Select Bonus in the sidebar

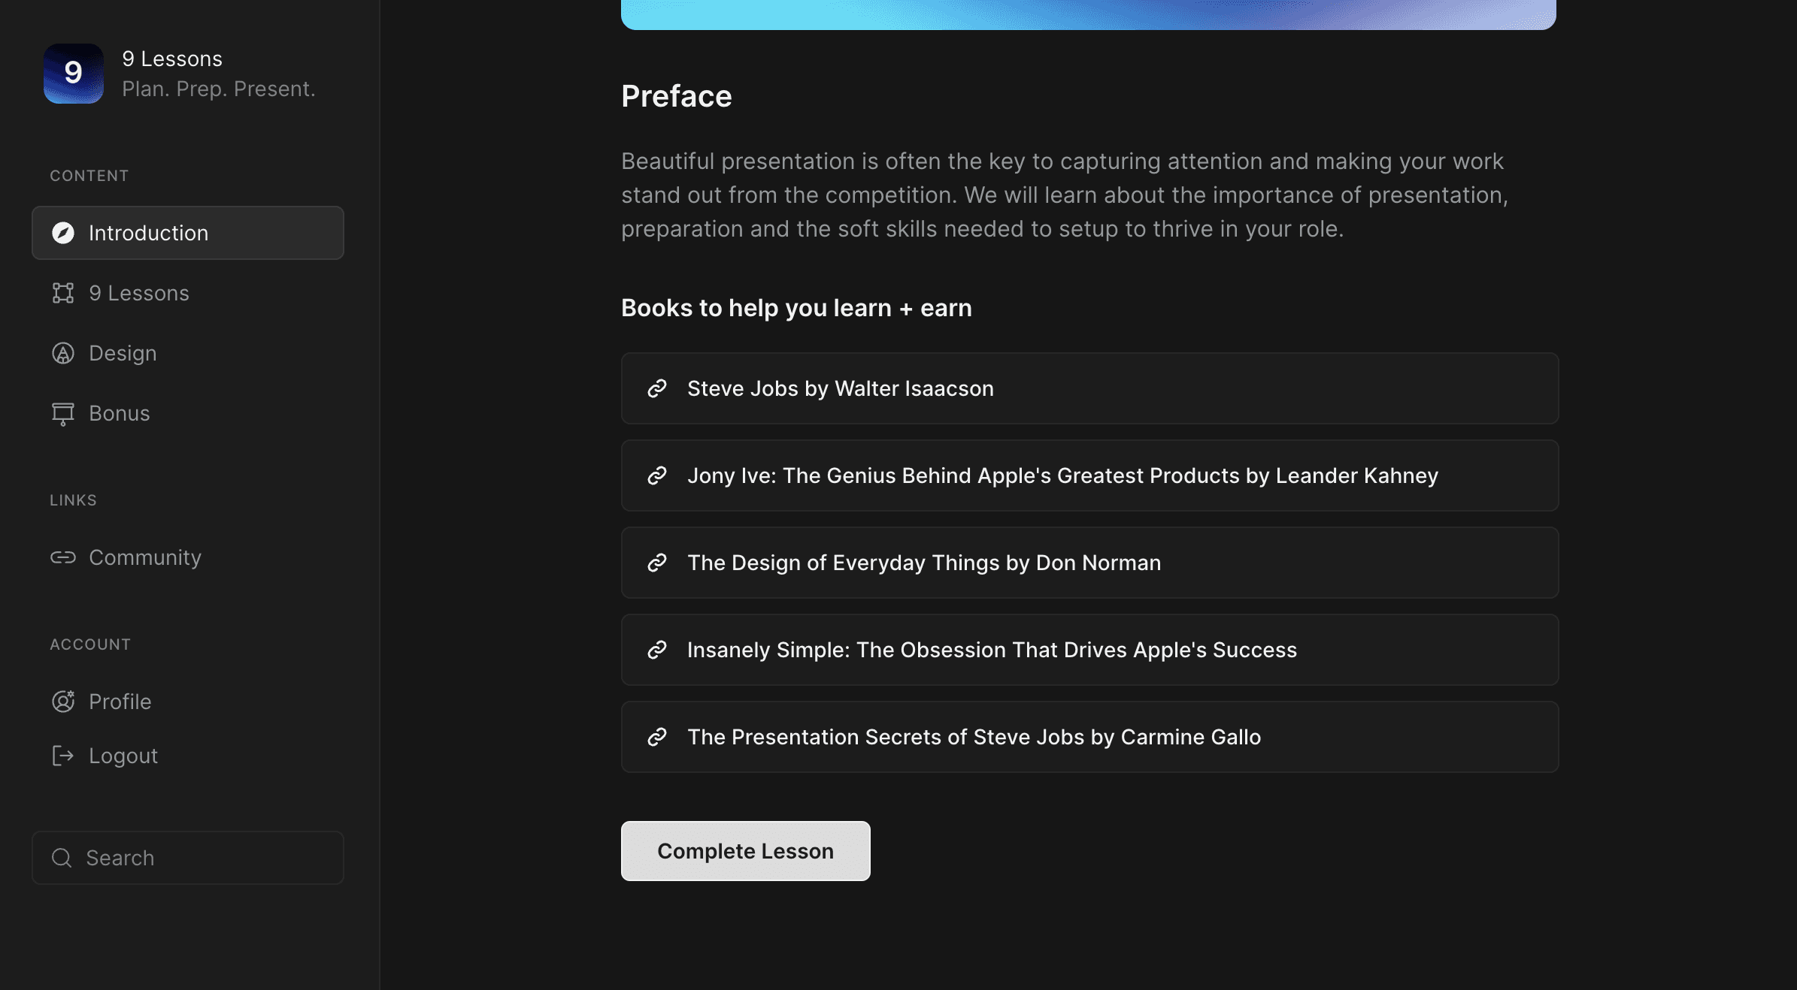click(120, 413)
